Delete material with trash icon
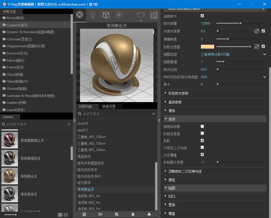 [133, 214]
